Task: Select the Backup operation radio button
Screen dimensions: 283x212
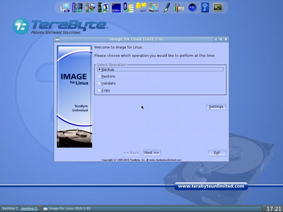Action: point(99,69)
